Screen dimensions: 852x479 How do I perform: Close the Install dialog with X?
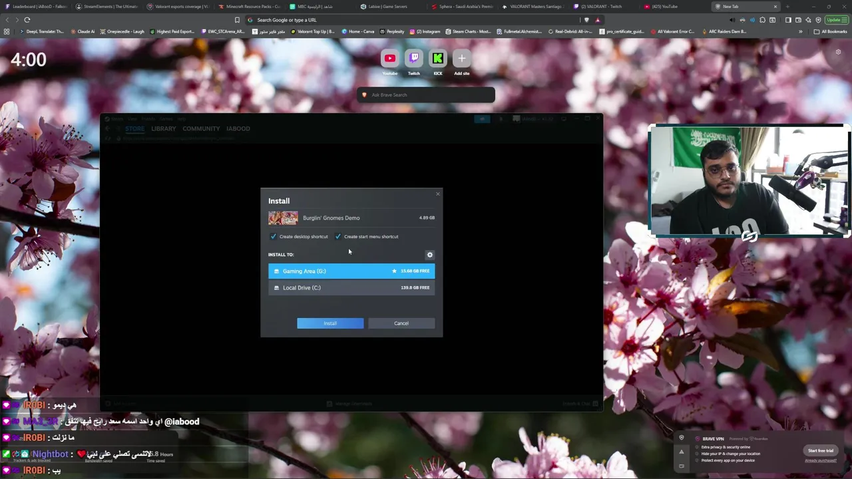(437, 194)
